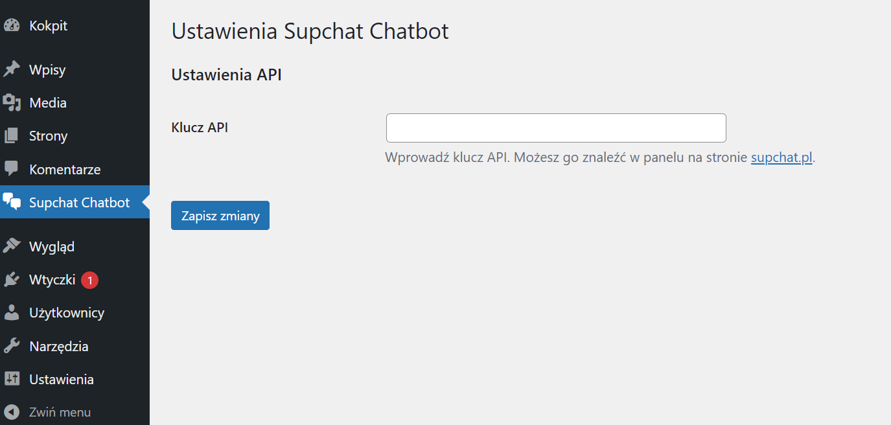891x425 pixels.
Task: Collapse the menu via Zwiń menu arrow
Action: click(x=12, y=412)
